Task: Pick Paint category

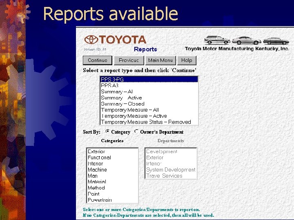Action: click(112, 194)
